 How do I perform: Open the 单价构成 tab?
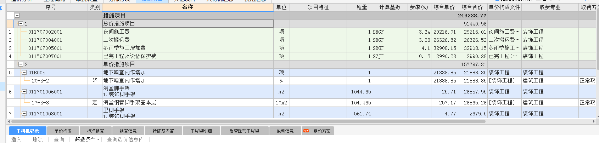tap(63, 131)
